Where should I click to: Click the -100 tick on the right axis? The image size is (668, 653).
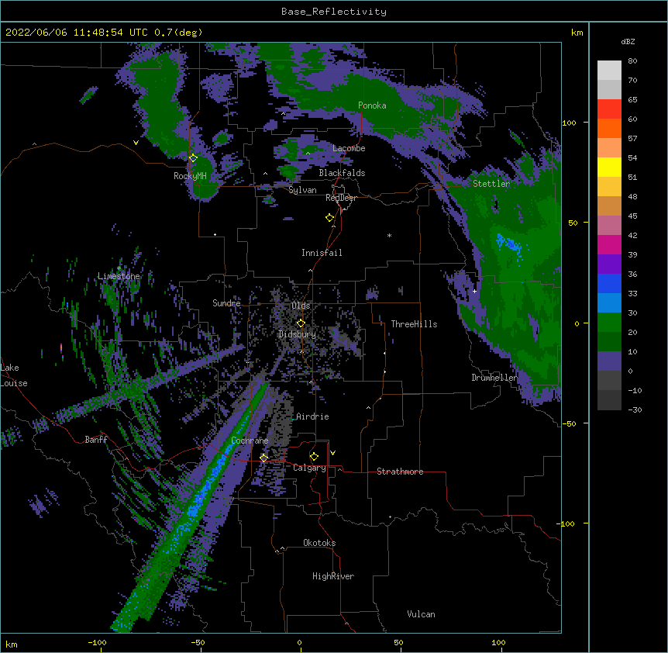(566, 523)
